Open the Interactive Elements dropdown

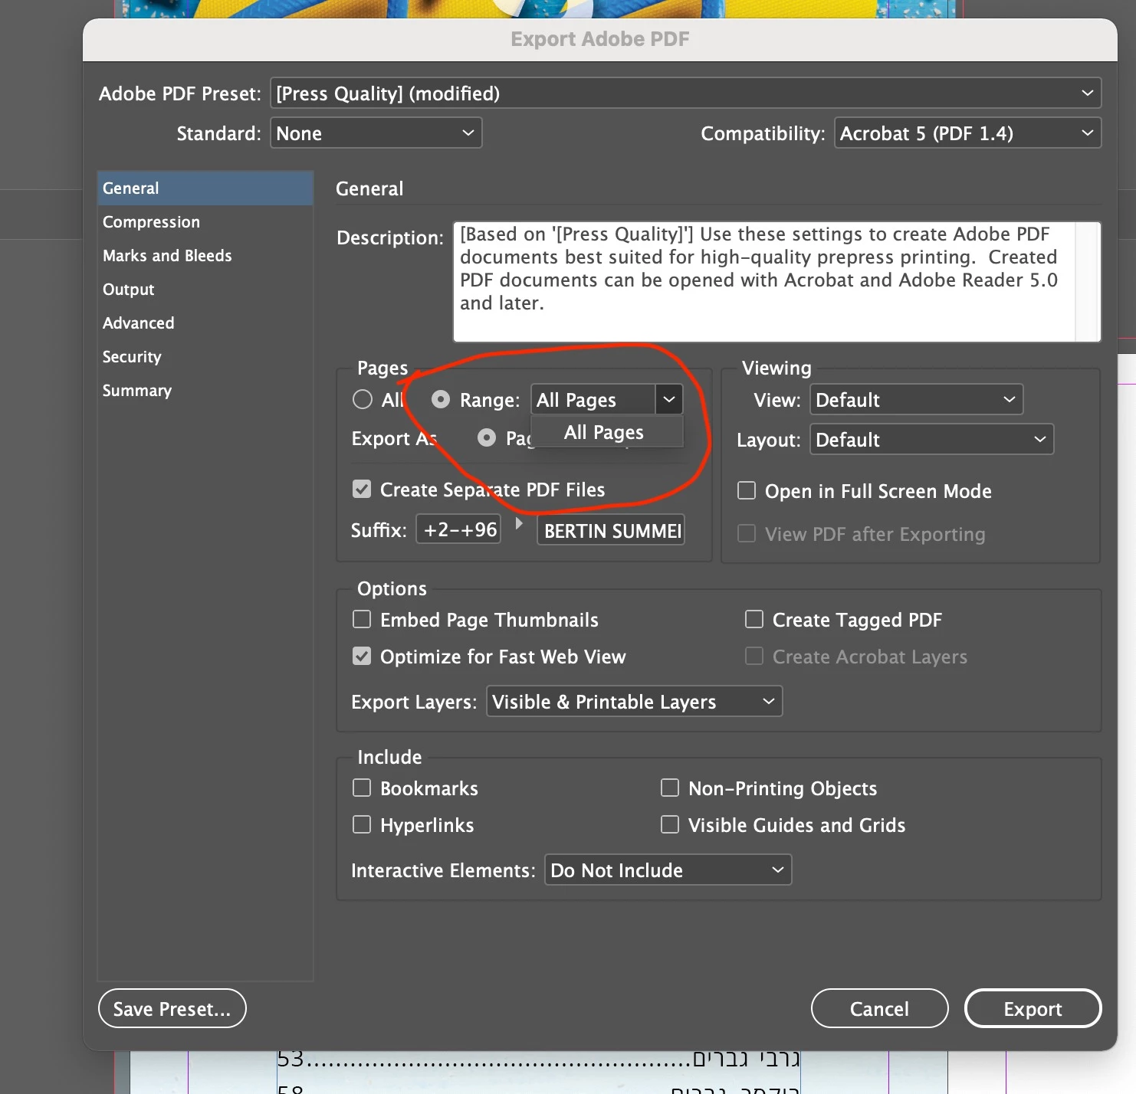(x=668, y=870)
